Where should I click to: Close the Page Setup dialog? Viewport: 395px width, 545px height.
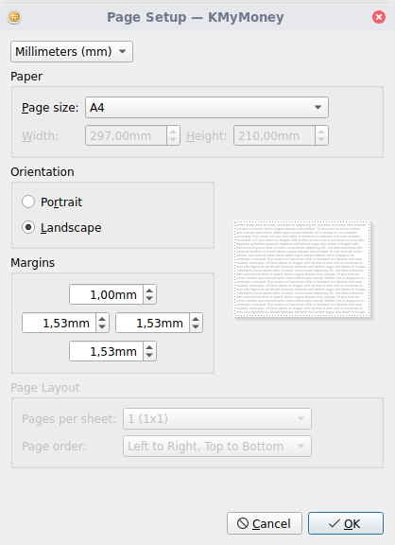(x=379, y=17)
